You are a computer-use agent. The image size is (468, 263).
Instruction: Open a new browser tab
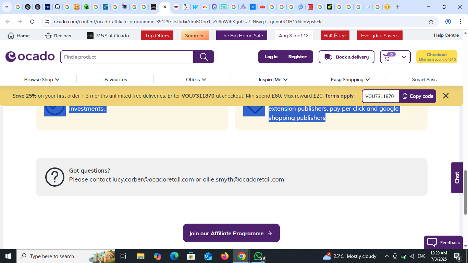(x=398, y=7)
